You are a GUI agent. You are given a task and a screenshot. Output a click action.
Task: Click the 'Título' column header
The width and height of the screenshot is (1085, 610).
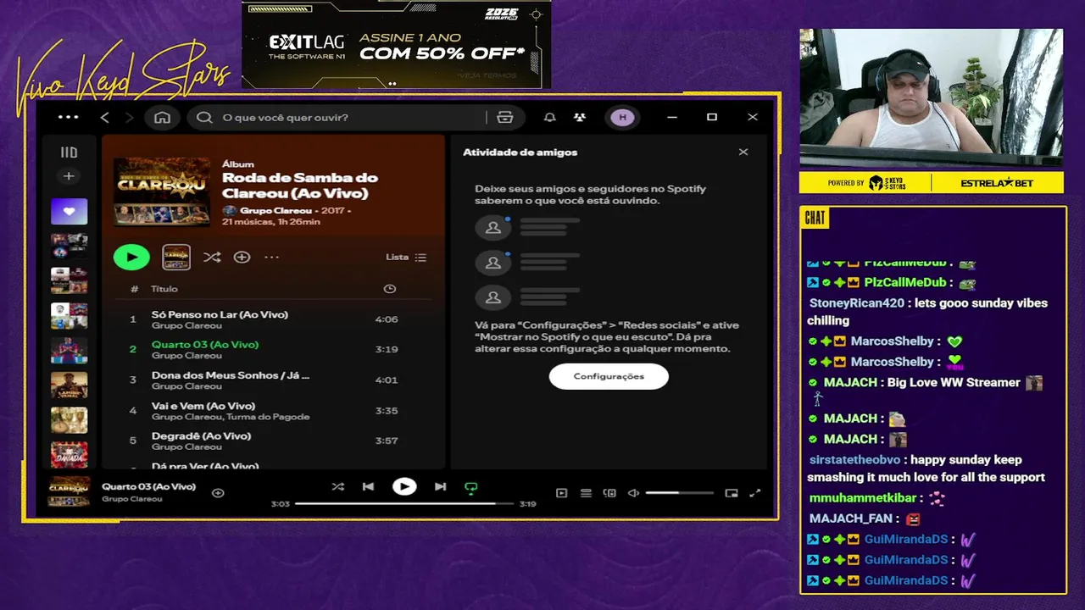tap(164, 289)
